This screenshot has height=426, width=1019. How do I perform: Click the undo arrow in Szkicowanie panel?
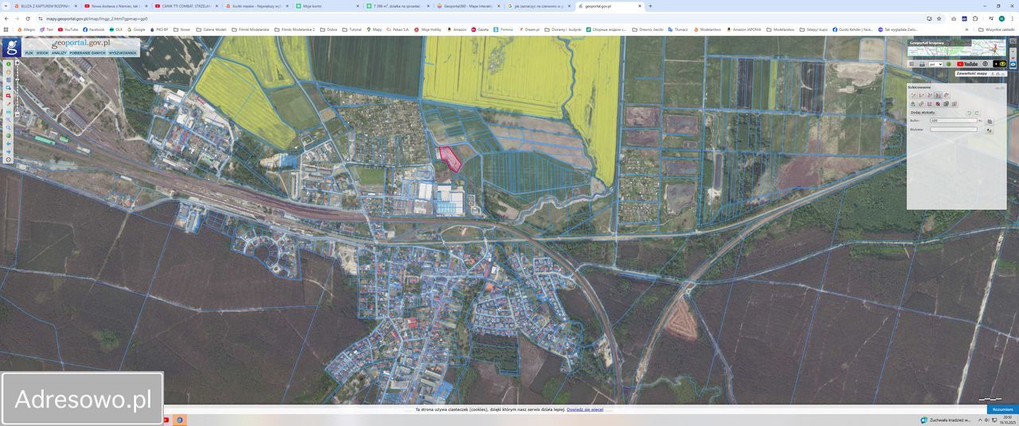point(969,113)
